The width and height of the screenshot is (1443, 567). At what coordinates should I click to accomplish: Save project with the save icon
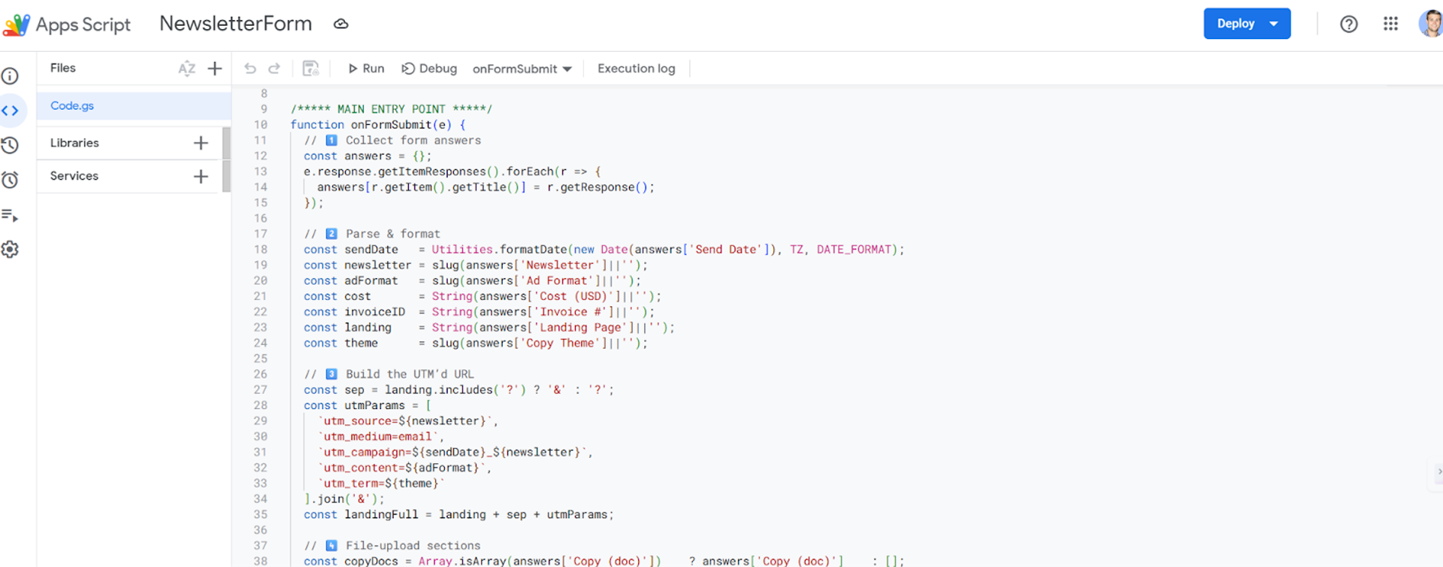(x=310, y=68)
